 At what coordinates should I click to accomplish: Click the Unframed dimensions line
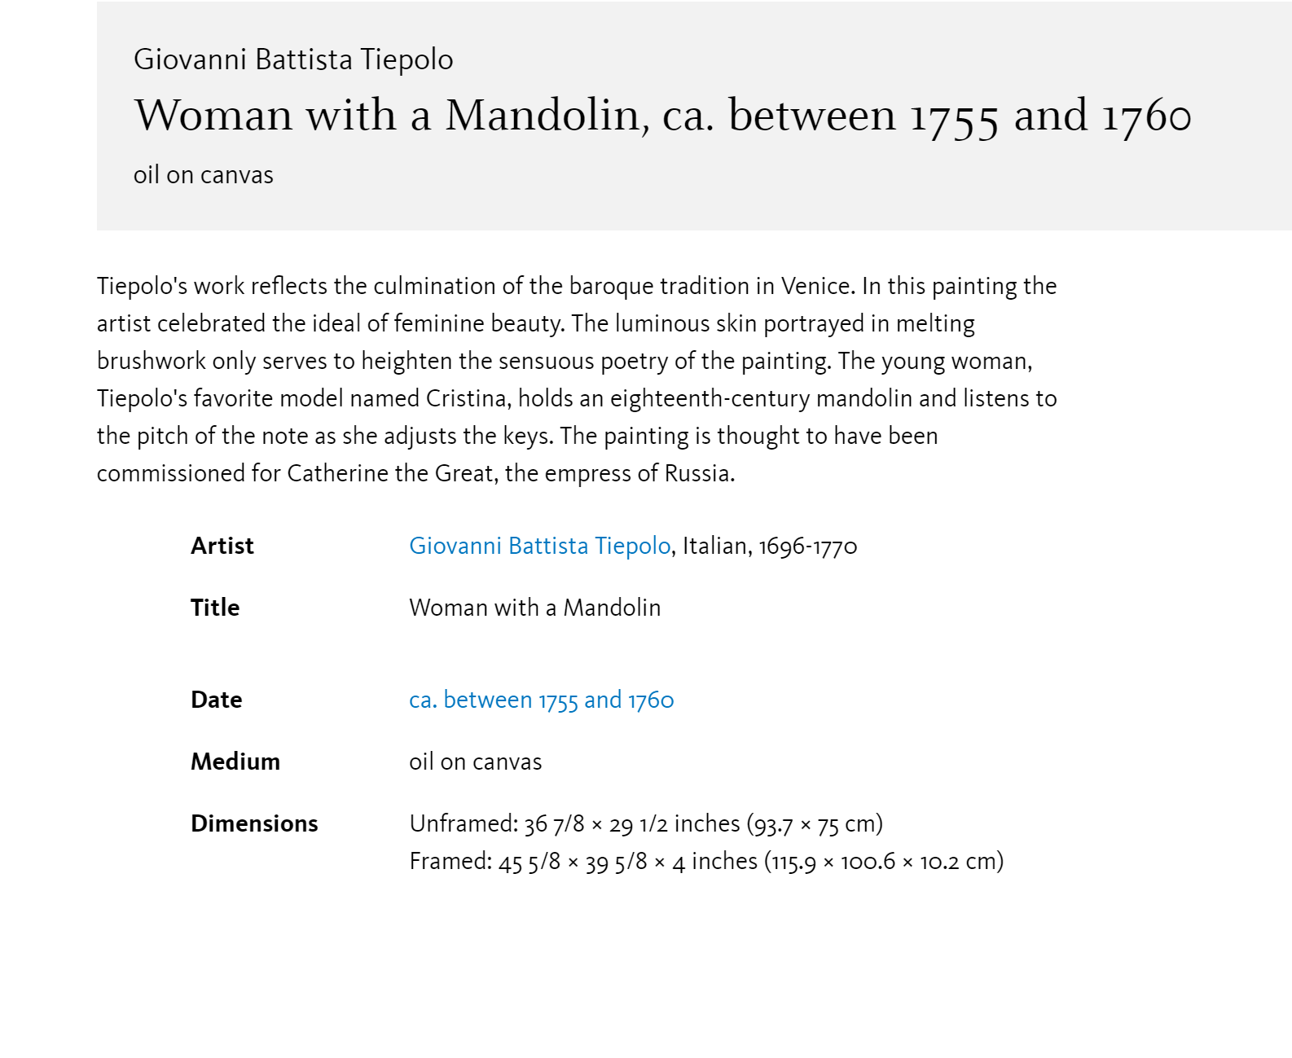tap(646, 823)
